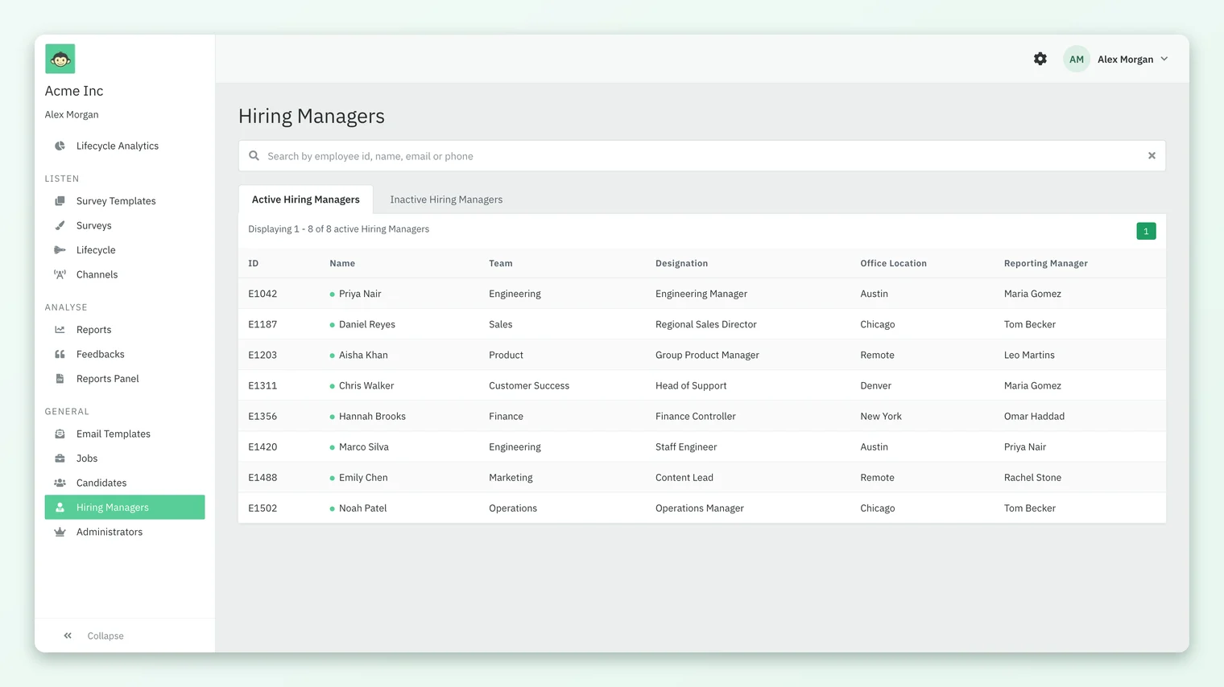Click the Administrators crown icon
The width and height of the screenshot is (1224, 687).
point(60,532)
